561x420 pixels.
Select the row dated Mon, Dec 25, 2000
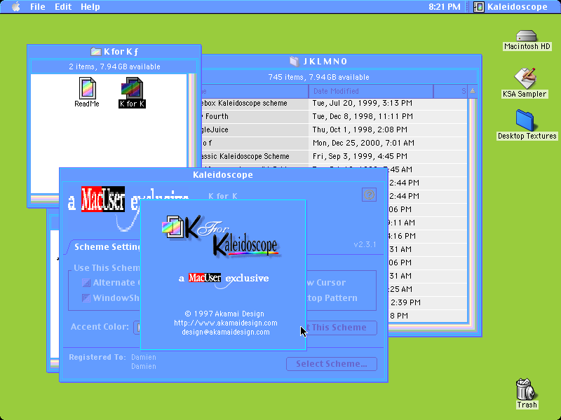coord(334,143)
